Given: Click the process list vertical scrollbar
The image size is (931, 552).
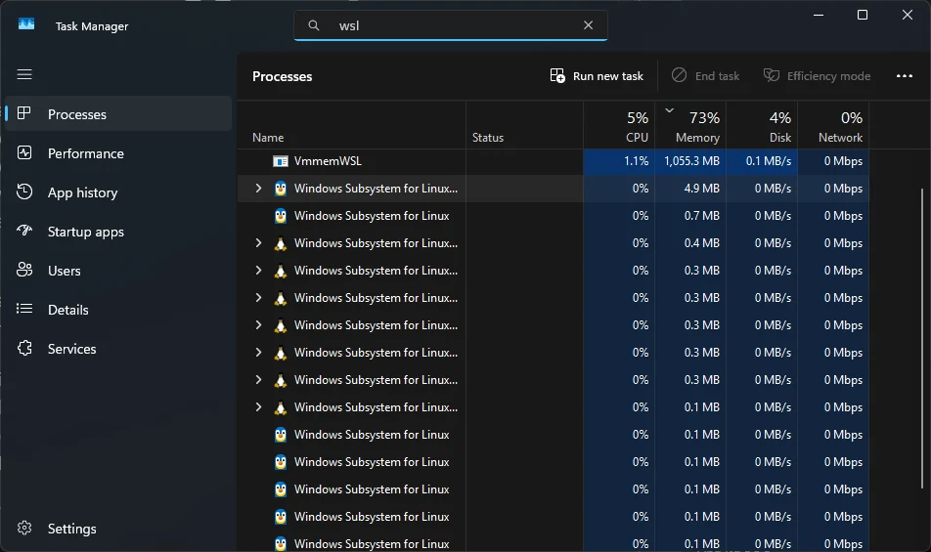Looking at the screenshot, I should [x=921, y=339].
